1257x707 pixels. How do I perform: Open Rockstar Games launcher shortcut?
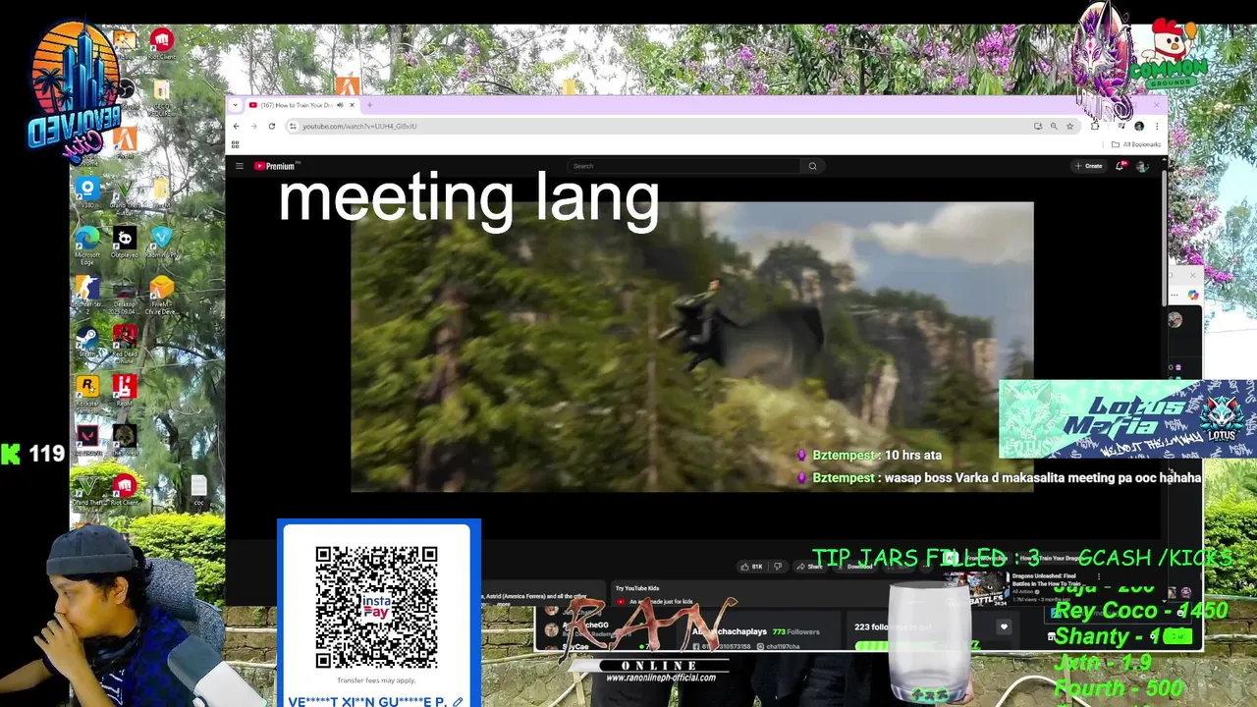(x=87, y=393)
